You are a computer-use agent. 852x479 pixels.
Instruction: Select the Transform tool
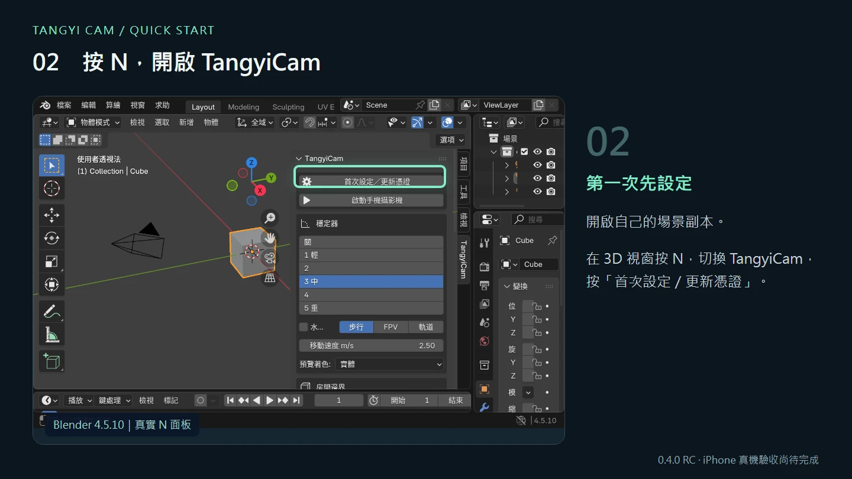(x=51, y=284)
